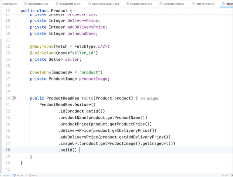
Task: Open the model breadcrumb in navigation bar
Action: click(6, 175)
